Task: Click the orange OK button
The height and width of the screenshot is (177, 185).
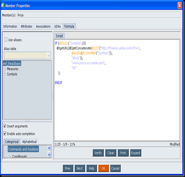Action: 104,168
